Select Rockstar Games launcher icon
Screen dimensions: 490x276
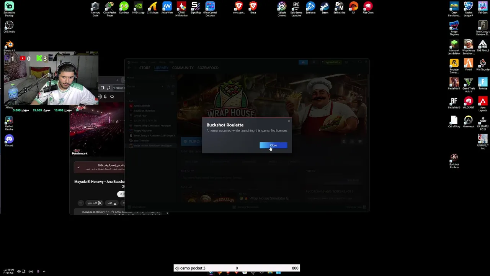click(x=454, y=66)
